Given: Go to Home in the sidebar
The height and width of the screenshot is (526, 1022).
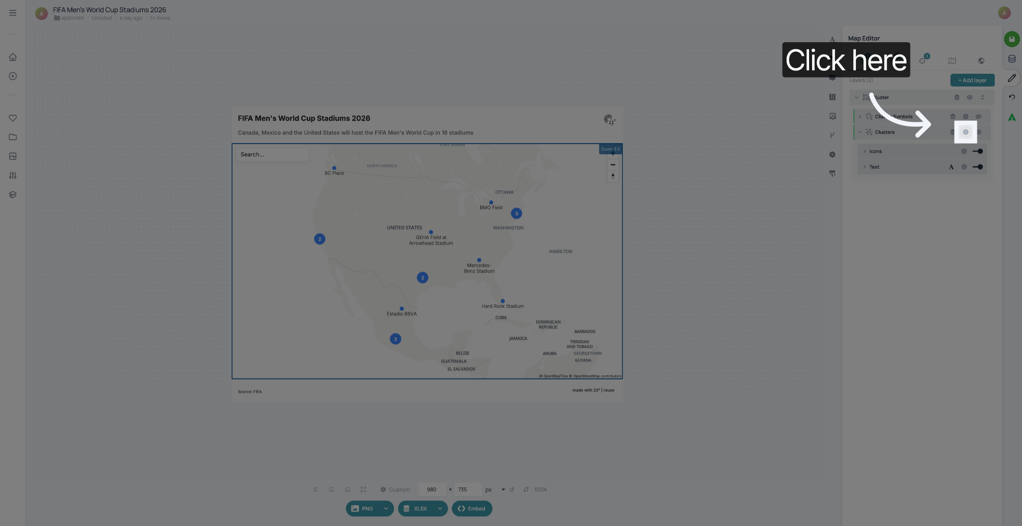Looking at the screenshot, I should point(13,57).
